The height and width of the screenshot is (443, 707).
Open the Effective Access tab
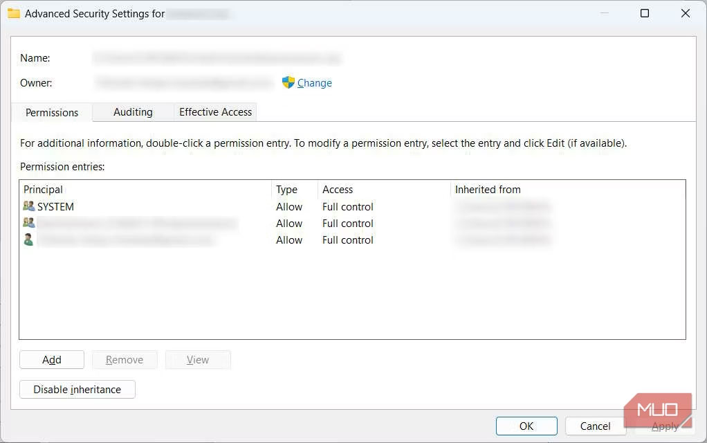click(215, 112)
